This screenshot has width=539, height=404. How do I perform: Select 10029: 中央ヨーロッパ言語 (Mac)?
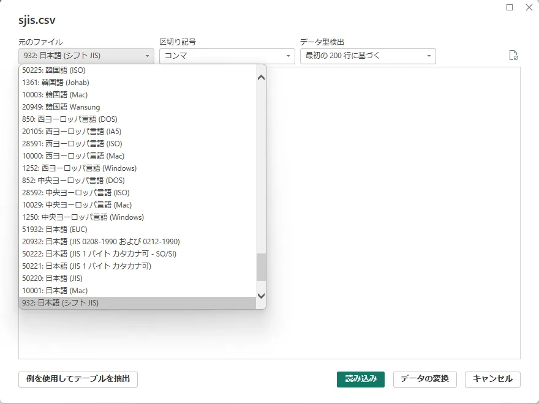137,204
